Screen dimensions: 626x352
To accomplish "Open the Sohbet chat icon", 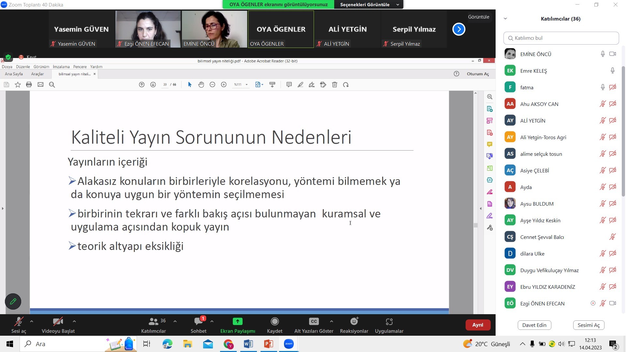I will [198, 322].
